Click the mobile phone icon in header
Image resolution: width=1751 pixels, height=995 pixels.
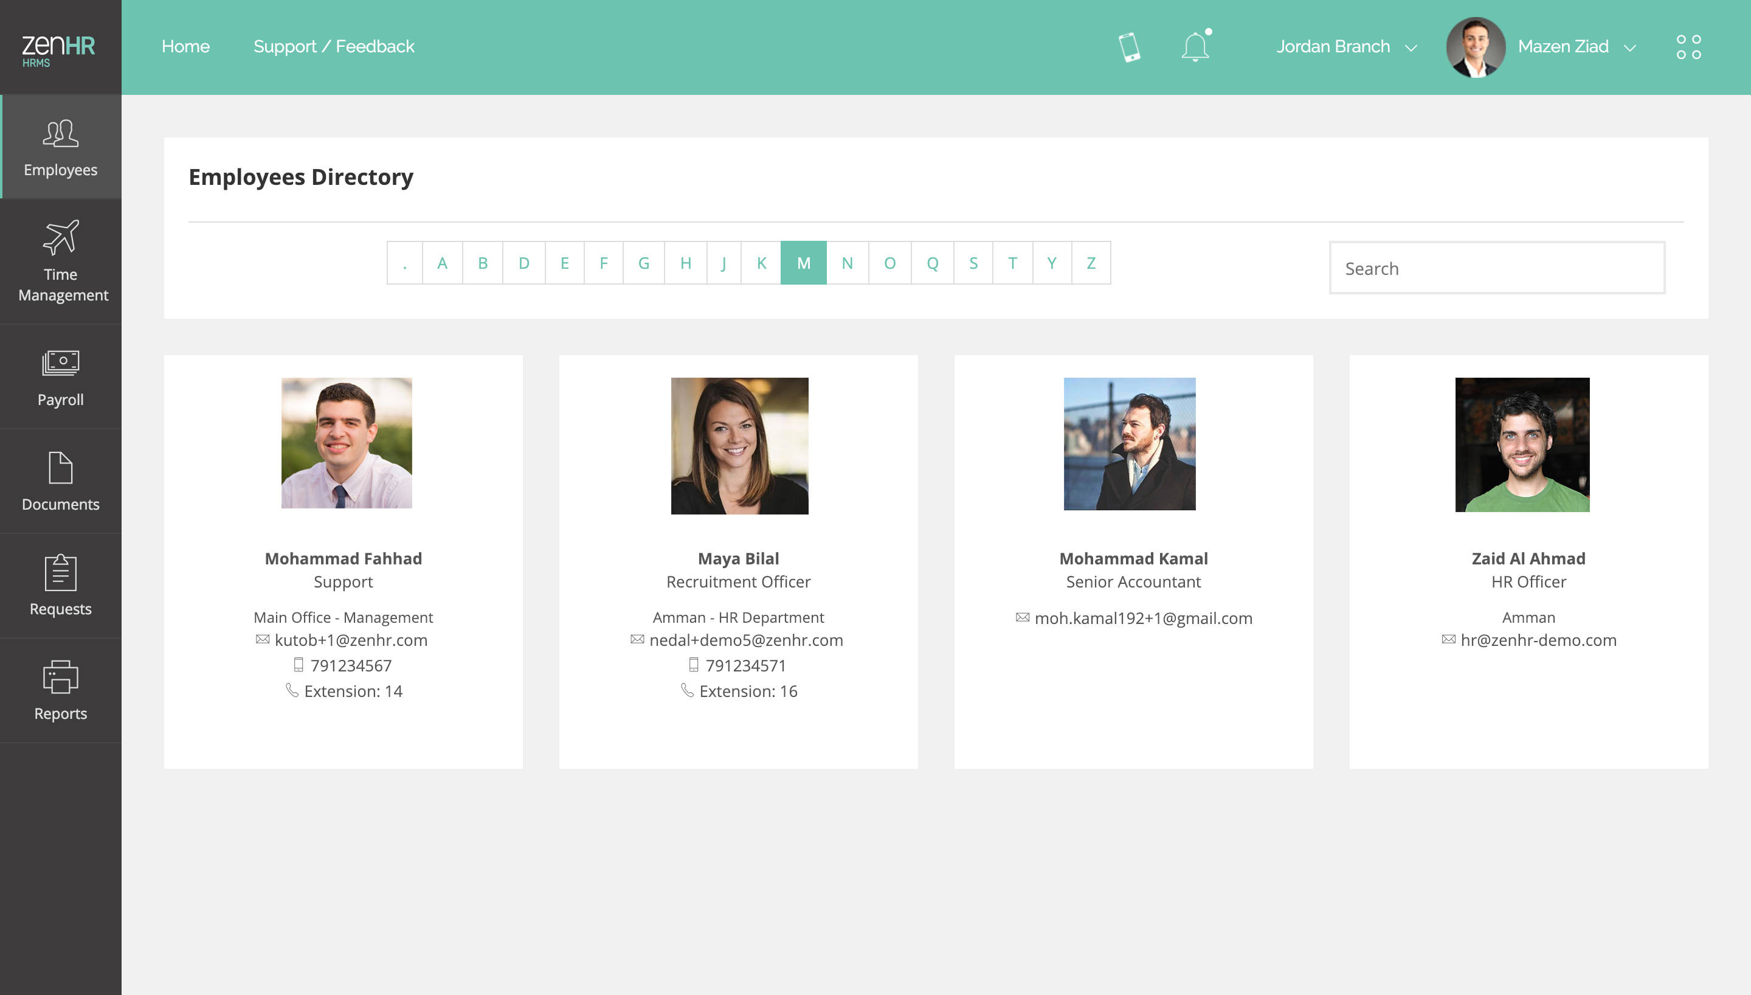pos(1129,47)
